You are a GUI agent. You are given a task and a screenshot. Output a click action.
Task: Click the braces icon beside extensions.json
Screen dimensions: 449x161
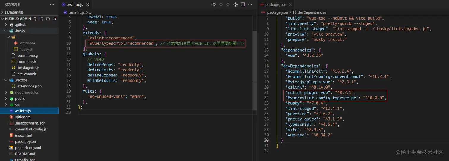[13, 86]
